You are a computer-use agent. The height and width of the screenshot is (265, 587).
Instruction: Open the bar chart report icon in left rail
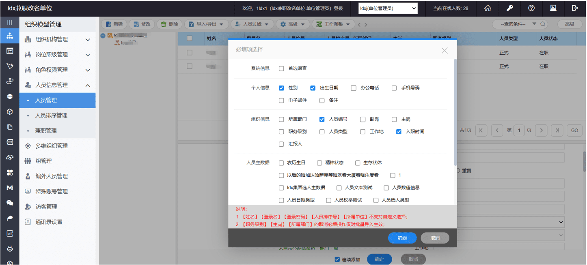(x=10, y=233)
